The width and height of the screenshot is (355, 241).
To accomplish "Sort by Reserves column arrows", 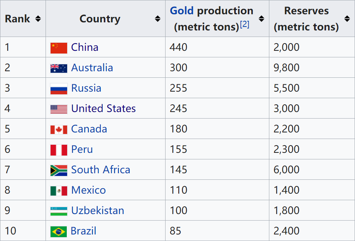I will (347, 18).
